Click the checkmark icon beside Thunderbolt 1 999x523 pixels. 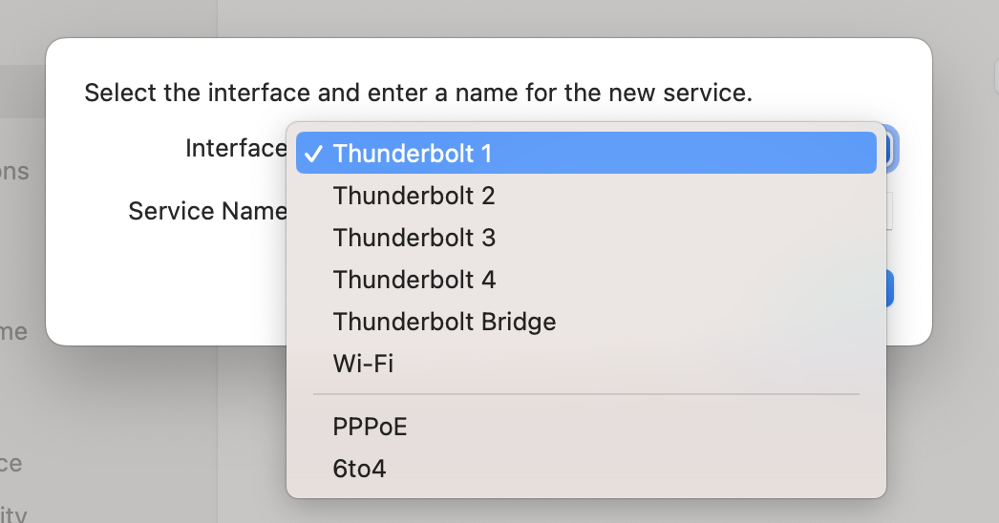click(313, 155)
